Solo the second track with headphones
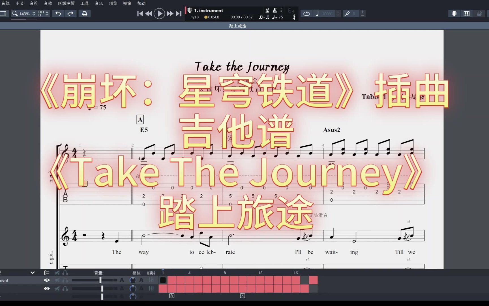 coord(65,288)
